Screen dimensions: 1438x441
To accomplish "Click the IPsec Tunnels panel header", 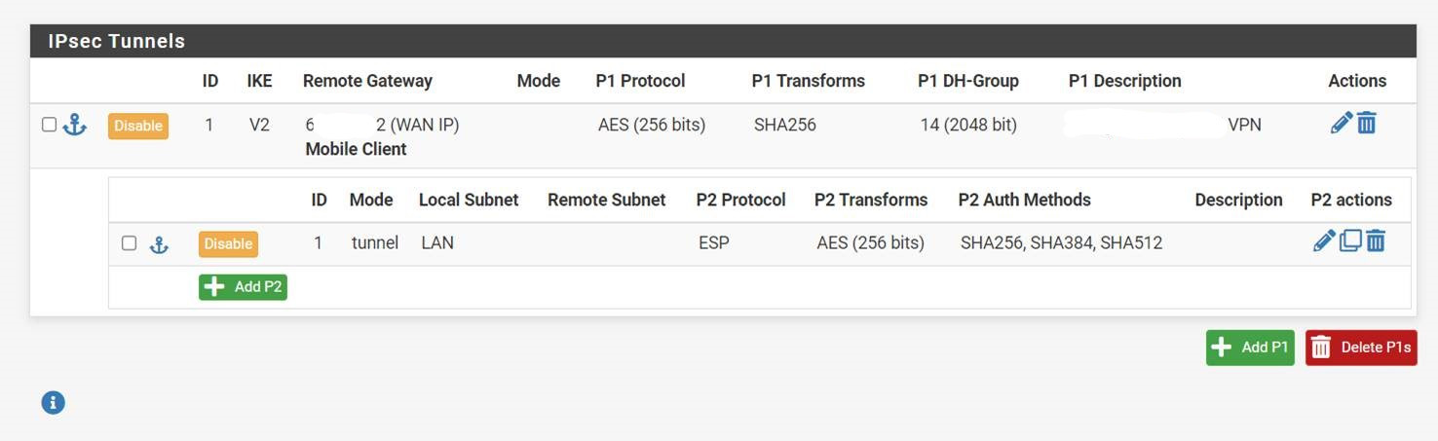I will (723, 41).
